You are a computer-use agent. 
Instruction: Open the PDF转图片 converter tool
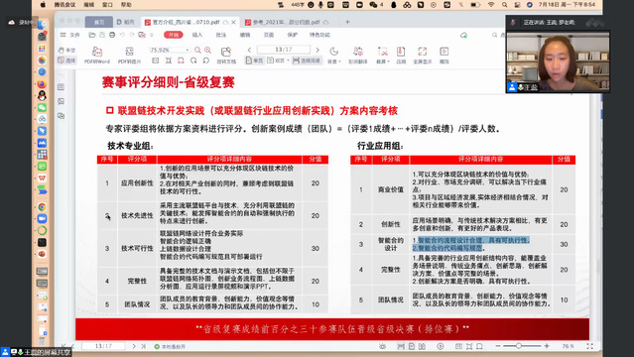(x=129, y=55)
